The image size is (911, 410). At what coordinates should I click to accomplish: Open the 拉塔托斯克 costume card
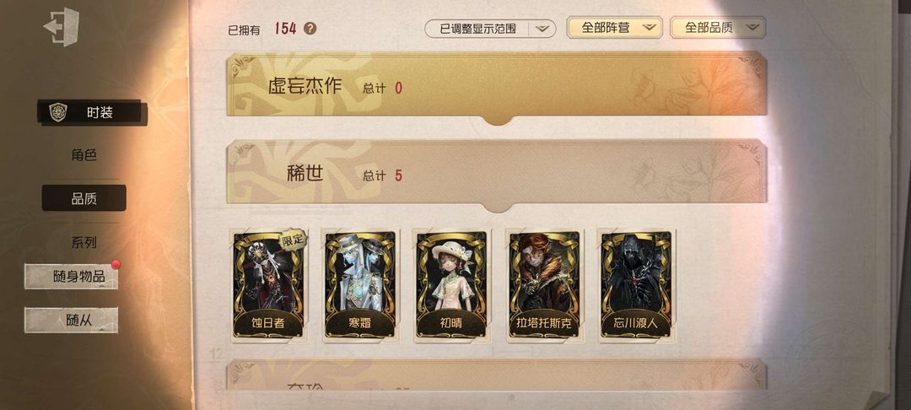point(544,284)
